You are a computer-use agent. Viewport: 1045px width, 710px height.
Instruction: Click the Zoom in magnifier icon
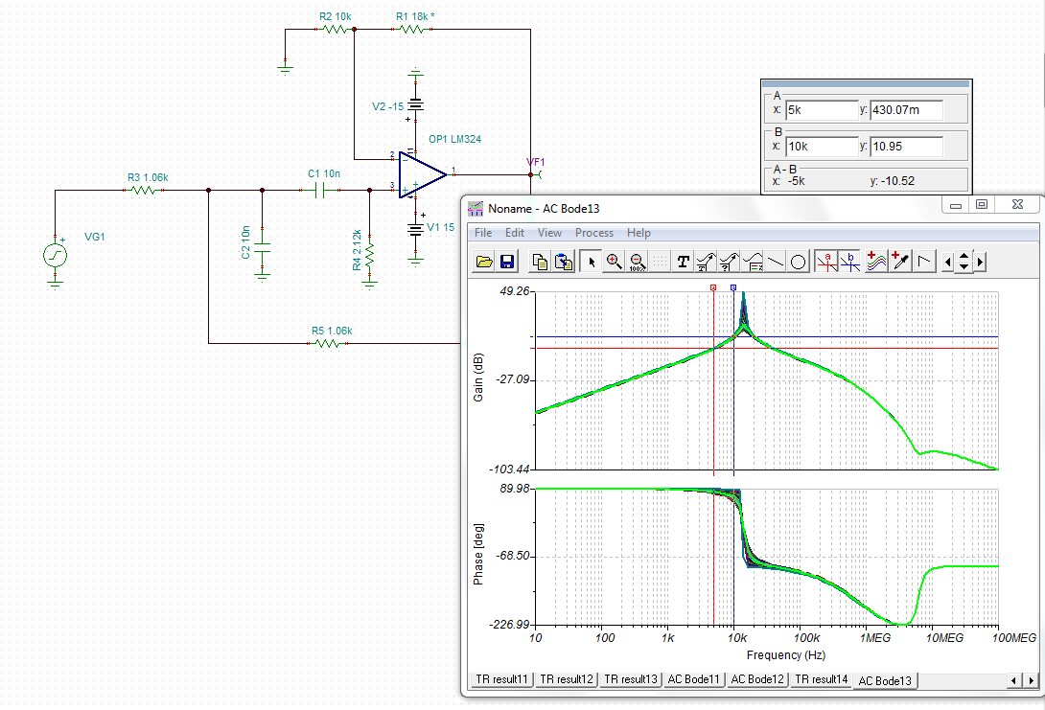(x=615, y=261)
